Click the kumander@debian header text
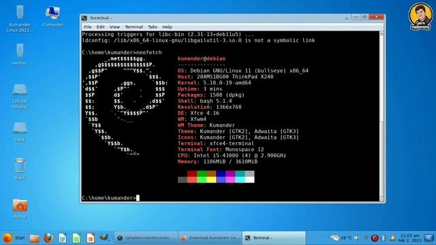Screen dimensions: 436x245 click(202, 59)
